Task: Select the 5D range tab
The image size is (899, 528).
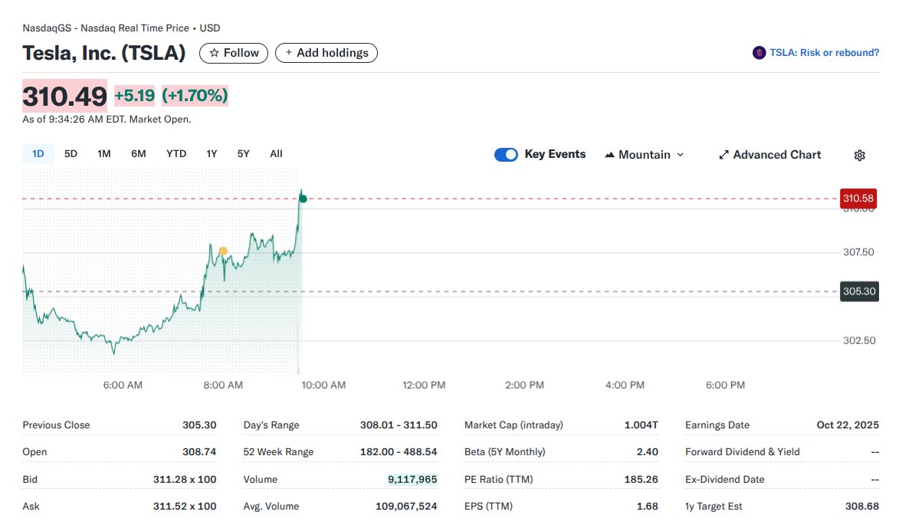Action: [x=71, y=153]
